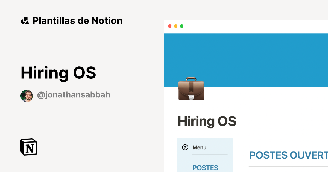Click the Plantillas de Notion geometric logo icon

coord(25,20)
